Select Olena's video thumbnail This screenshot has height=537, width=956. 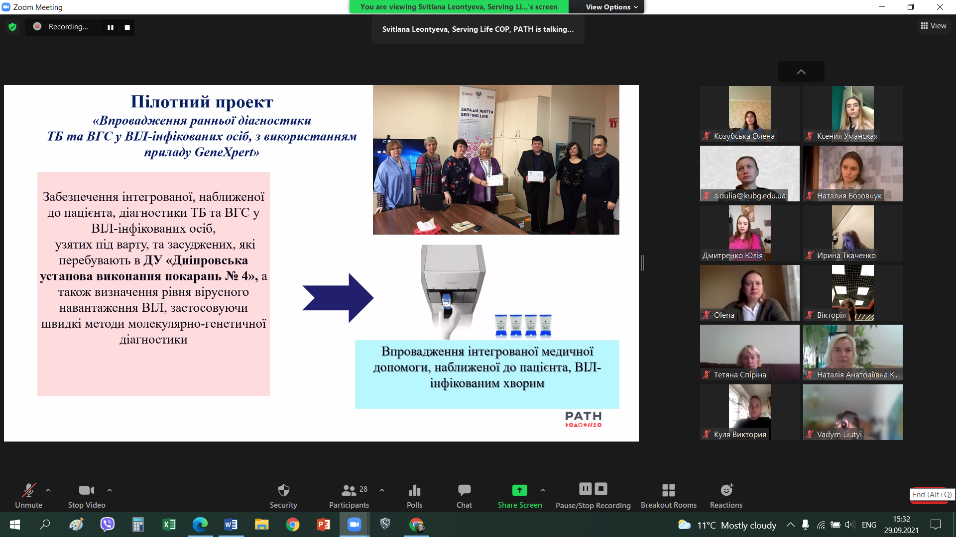tap(749, 292)
